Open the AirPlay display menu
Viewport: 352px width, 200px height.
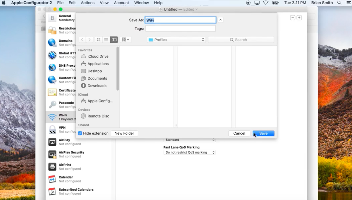257,3
